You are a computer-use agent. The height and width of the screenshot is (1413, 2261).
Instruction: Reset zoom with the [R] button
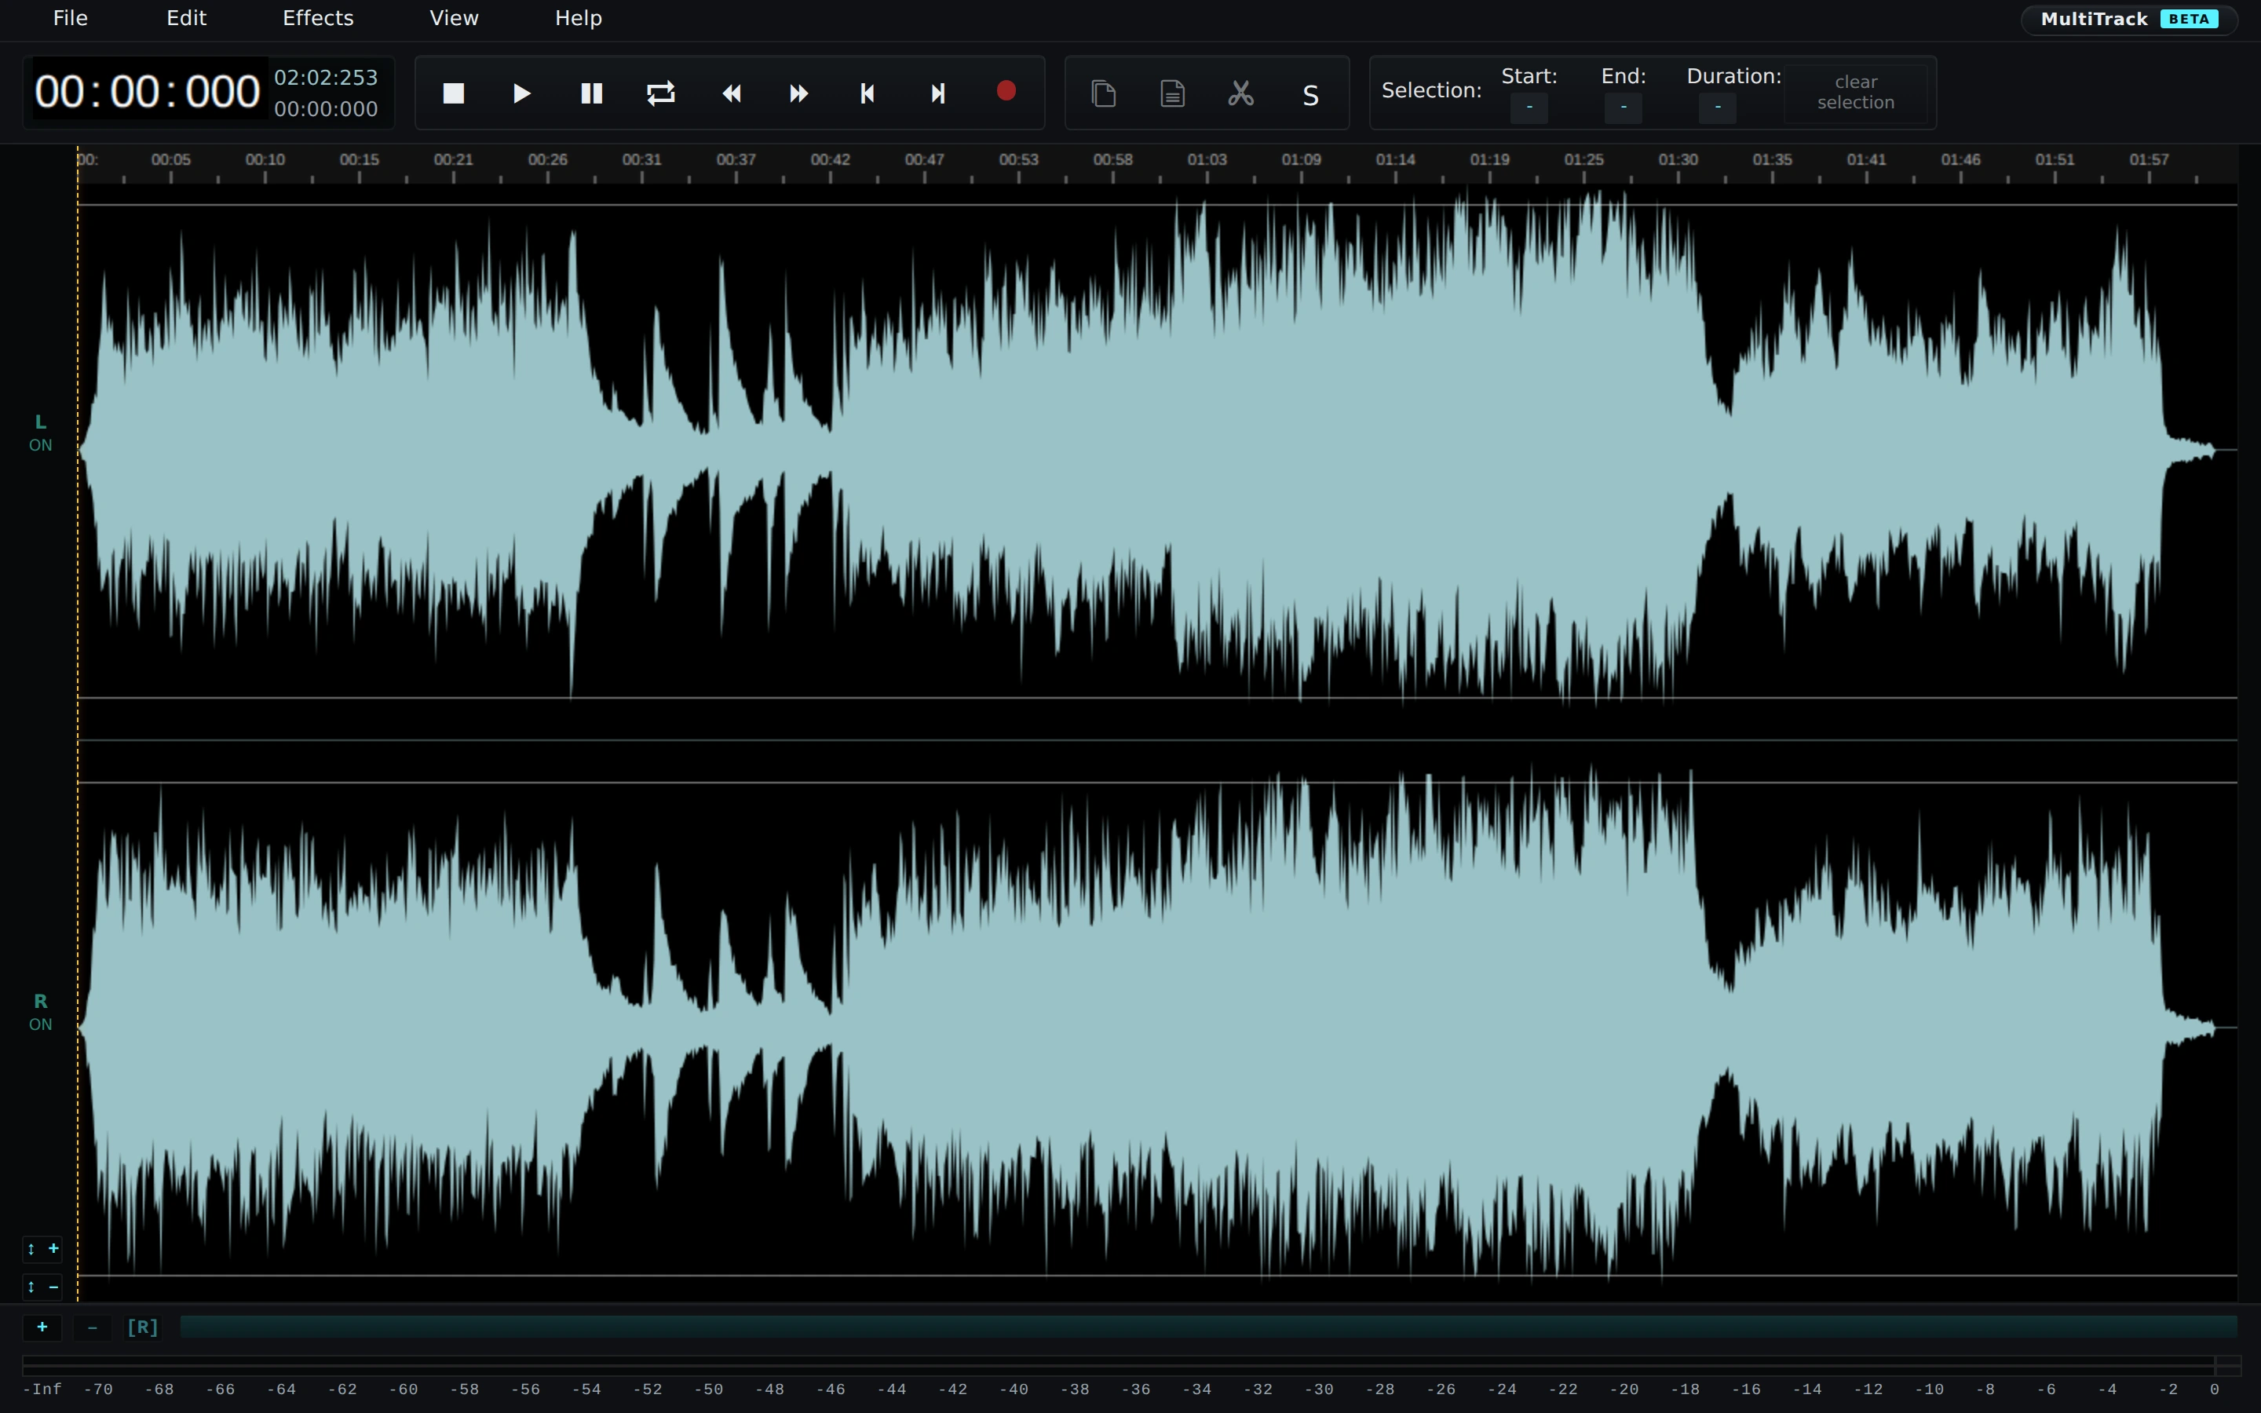pos(142,1327)
